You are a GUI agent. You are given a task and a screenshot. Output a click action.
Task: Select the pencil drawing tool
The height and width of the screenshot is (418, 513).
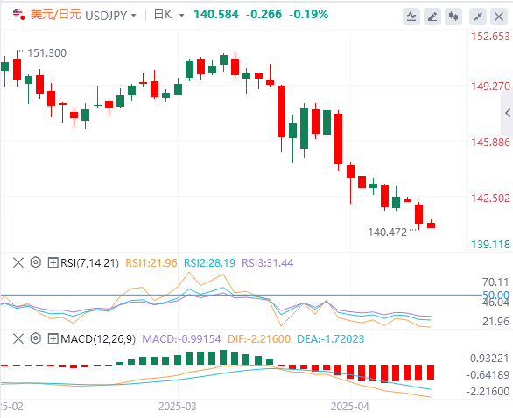[x=432, y=17]
